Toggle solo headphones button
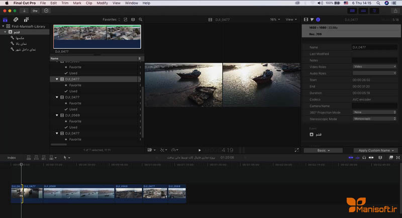 pyautogui.click(x=364, y=158)
